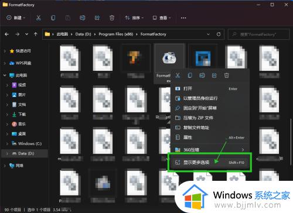Collapse the 此电脑 tree node

pyautogui.click(x=5, y=75)
